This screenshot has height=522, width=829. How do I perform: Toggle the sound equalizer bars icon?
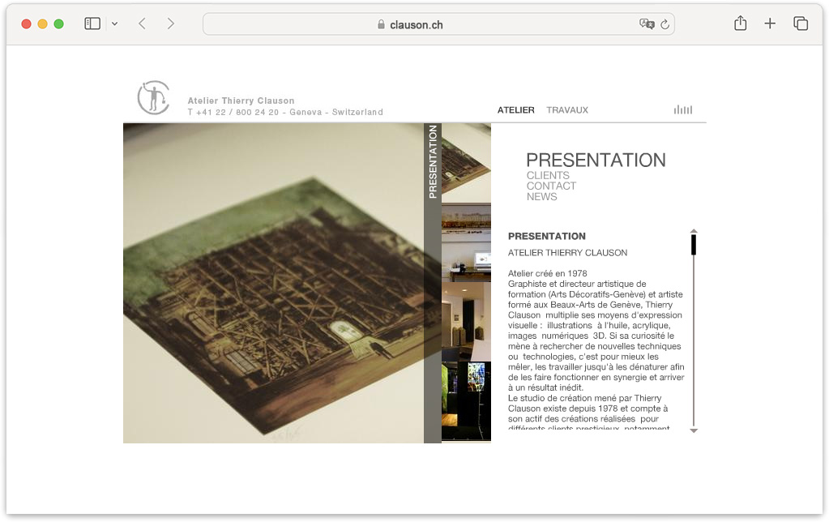coord(682,109)
